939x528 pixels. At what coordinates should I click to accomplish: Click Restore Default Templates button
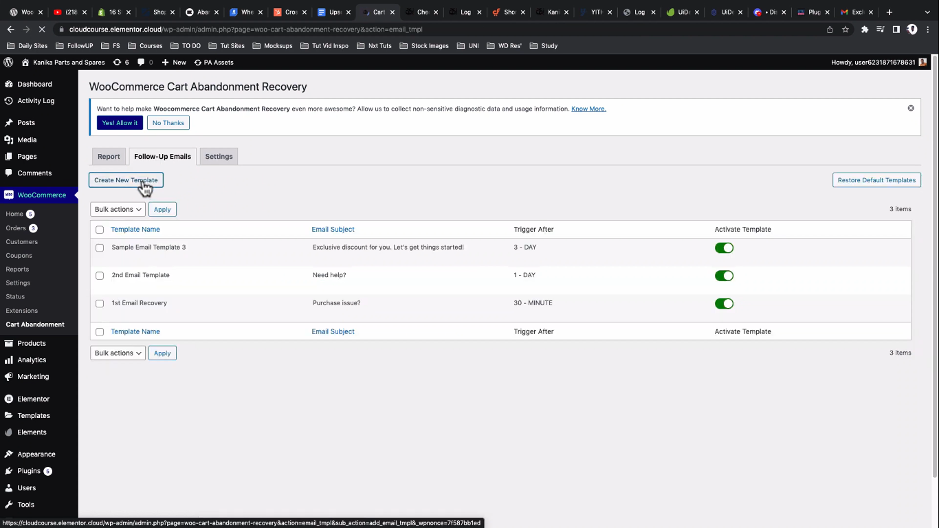(x=876, y=180)
